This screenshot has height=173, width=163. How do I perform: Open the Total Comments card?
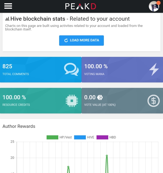tap(41, 70)
